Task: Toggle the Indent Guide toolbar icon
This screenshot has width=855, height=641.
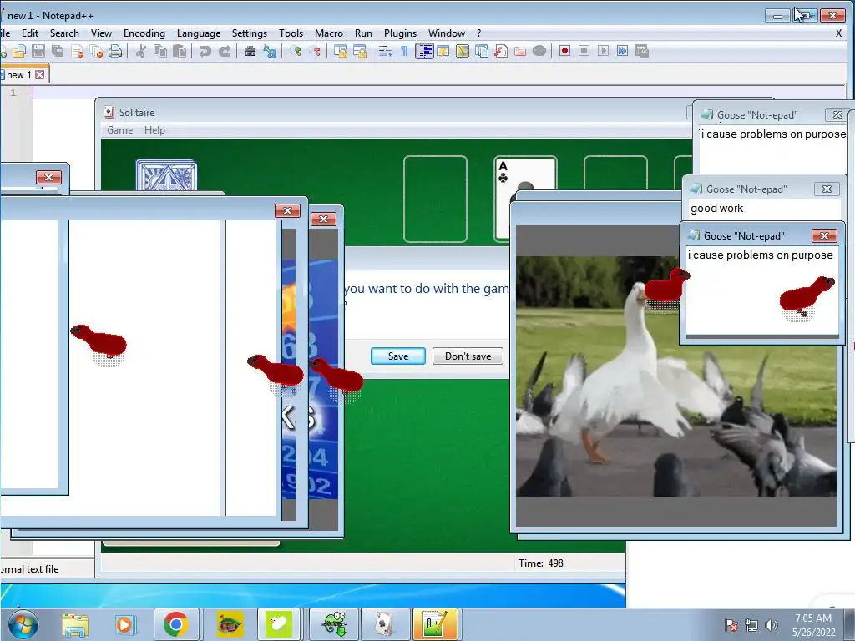Action: click(424, 51)
